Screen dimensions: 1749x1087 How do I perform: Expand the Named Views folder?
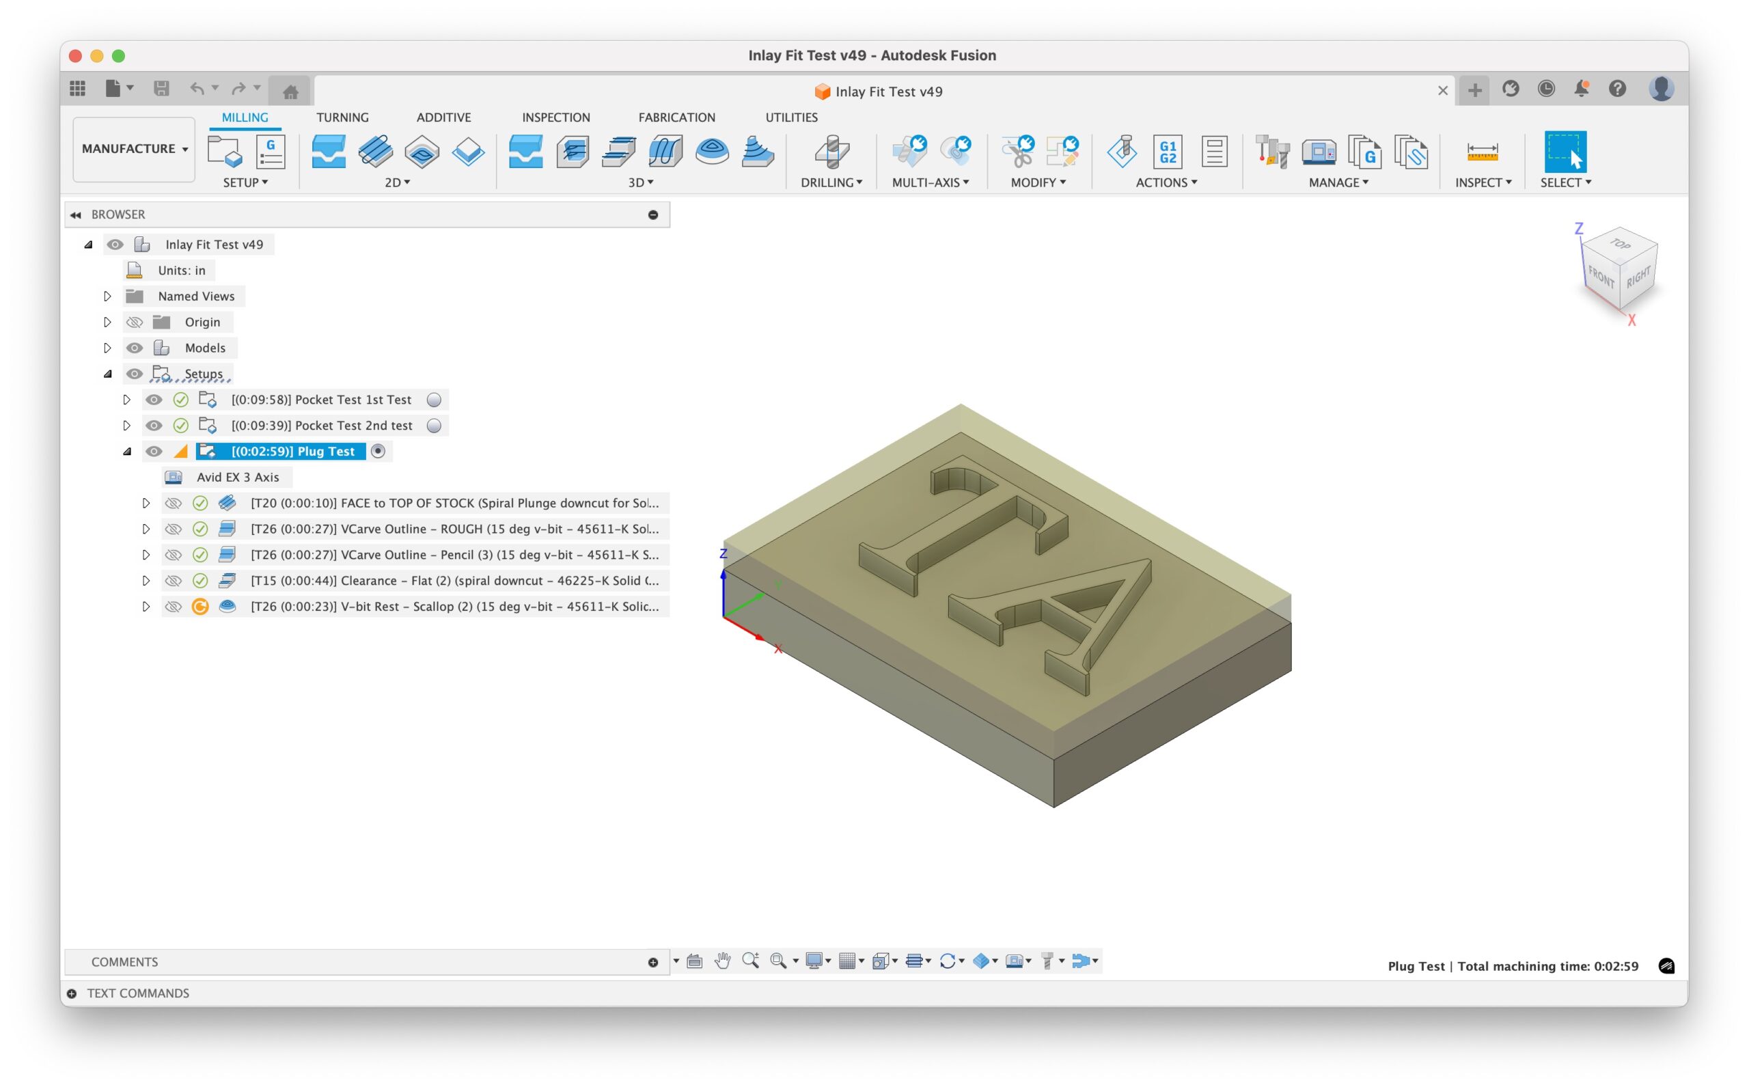[107, 297]
